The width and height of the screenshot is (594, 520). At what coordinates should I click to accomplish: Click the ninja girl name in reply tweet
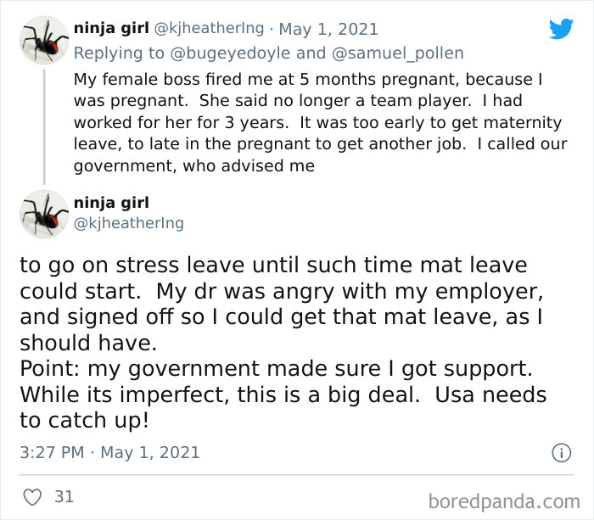(x=111, y=29)
